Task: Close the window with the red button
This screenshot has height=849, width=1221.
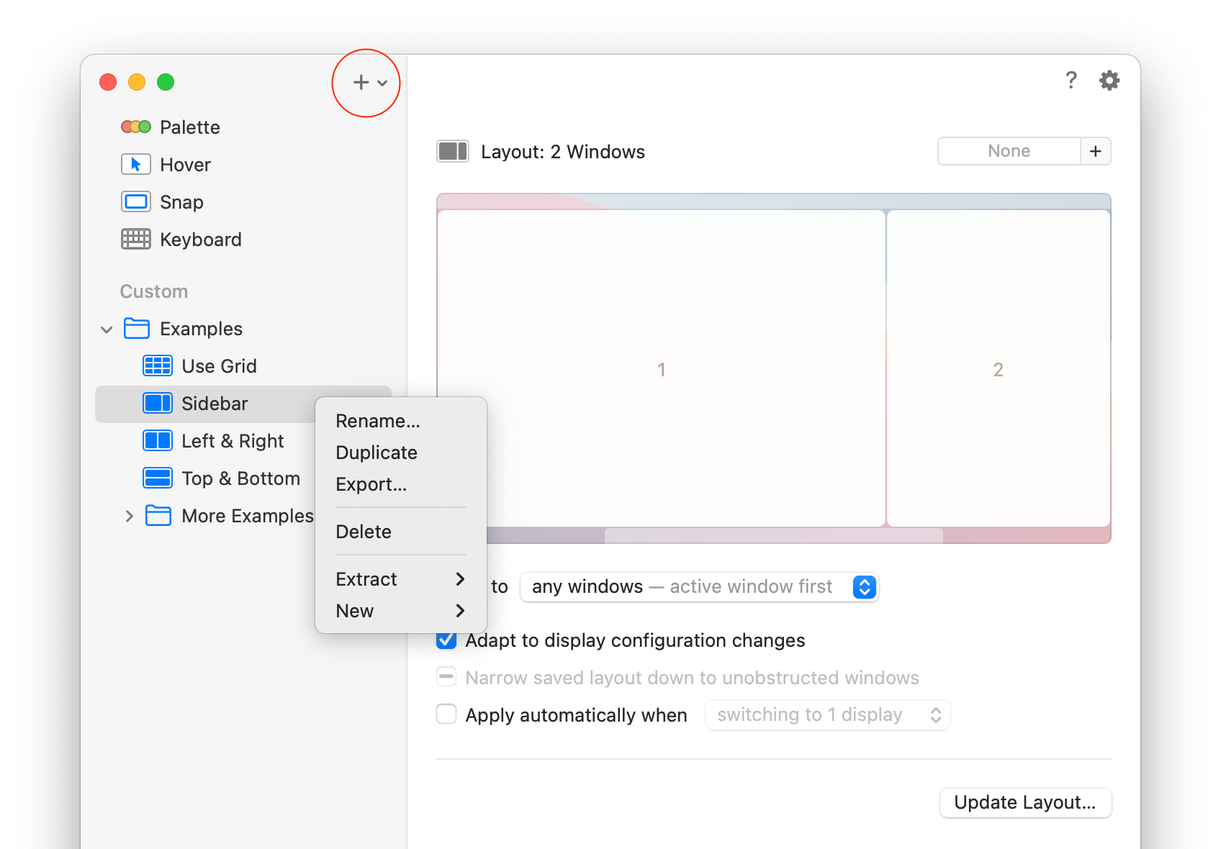Action: (108, 82)
